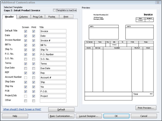162x121 pixels.
Task: Click the Default button
Action: 61,110
